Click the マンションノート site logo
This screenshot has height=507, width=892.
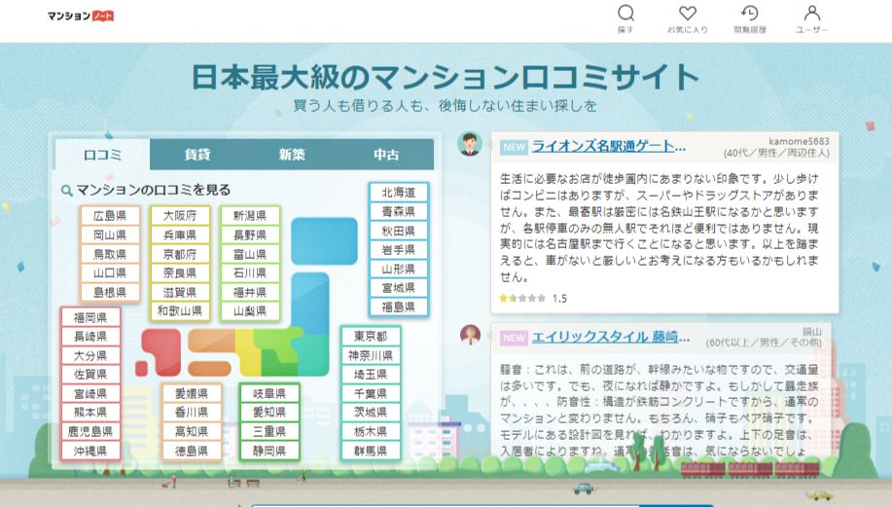point(81,17)
